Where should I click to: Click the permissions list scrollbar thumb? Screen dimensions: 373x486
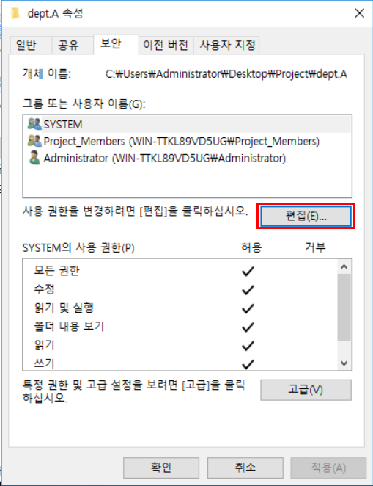(x=344, y=308)
